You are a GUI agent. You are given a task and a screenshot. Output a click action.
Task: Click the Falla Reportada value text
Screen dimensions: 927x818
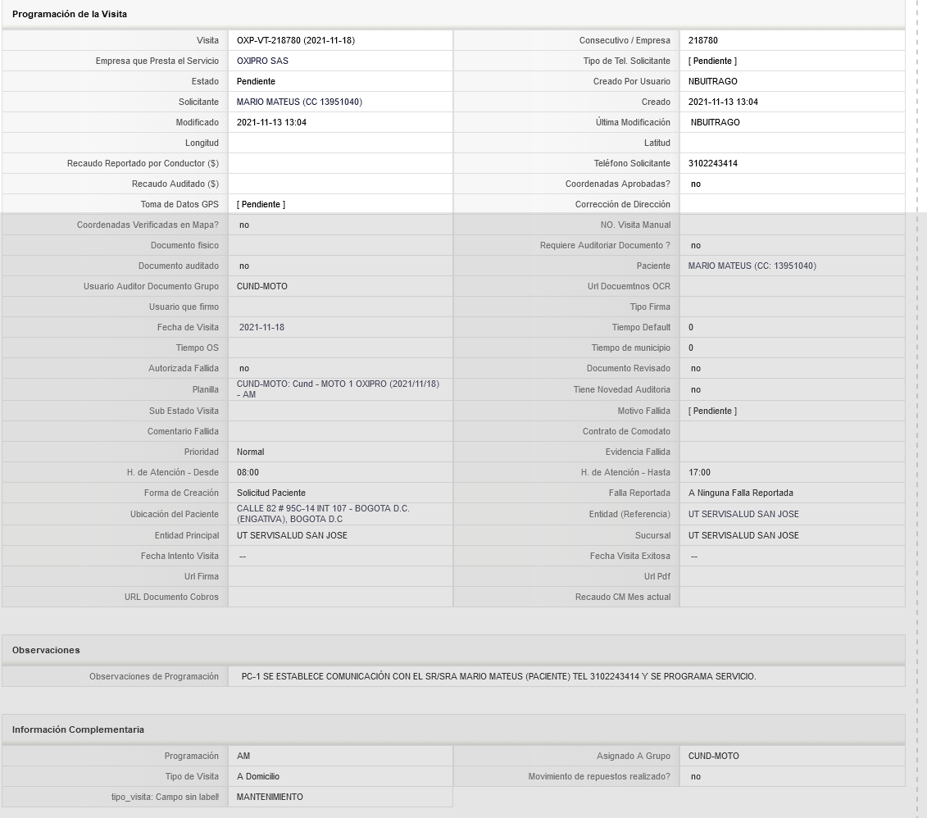741,493
